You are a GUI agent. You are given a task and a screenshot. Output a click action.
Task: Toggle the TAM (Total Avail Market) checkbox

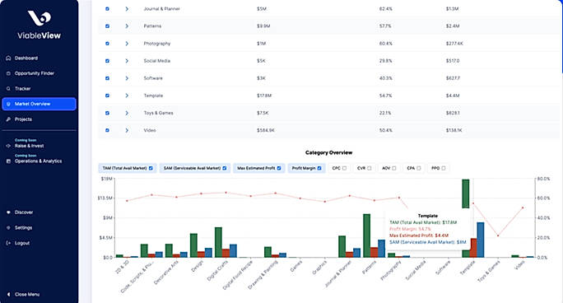[x=151, y=168]
